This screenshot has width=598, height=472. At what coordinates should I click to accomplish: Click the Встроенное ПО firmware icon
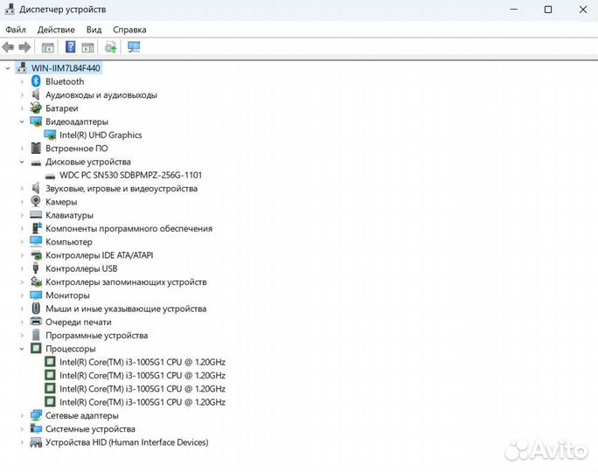click(x=36, y=148)
